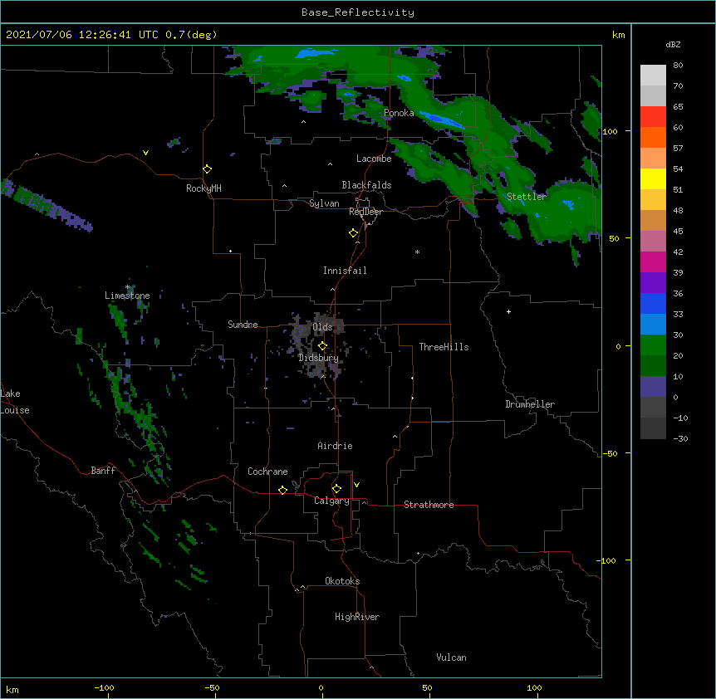Click the Strathmore label
The height and width of the screenshot is (699, 716).
pos(429,505)
